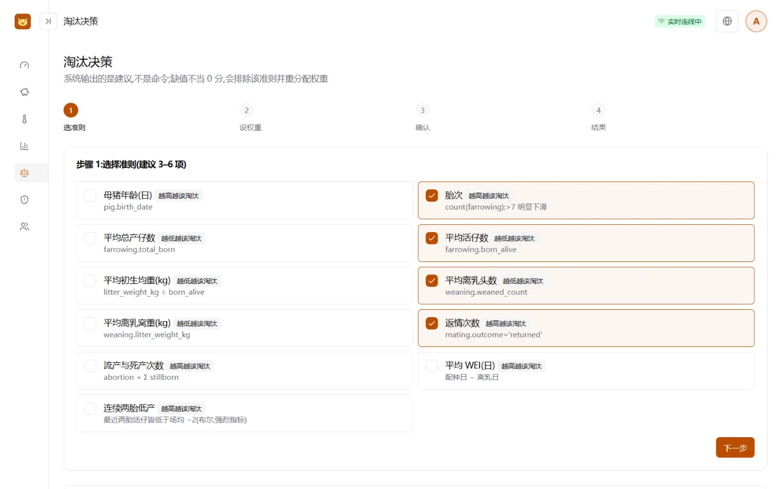Expand the sidebar with the arrow toggle
The width and height of the screenshot is (782, 489).
click(x=48, y=21)
